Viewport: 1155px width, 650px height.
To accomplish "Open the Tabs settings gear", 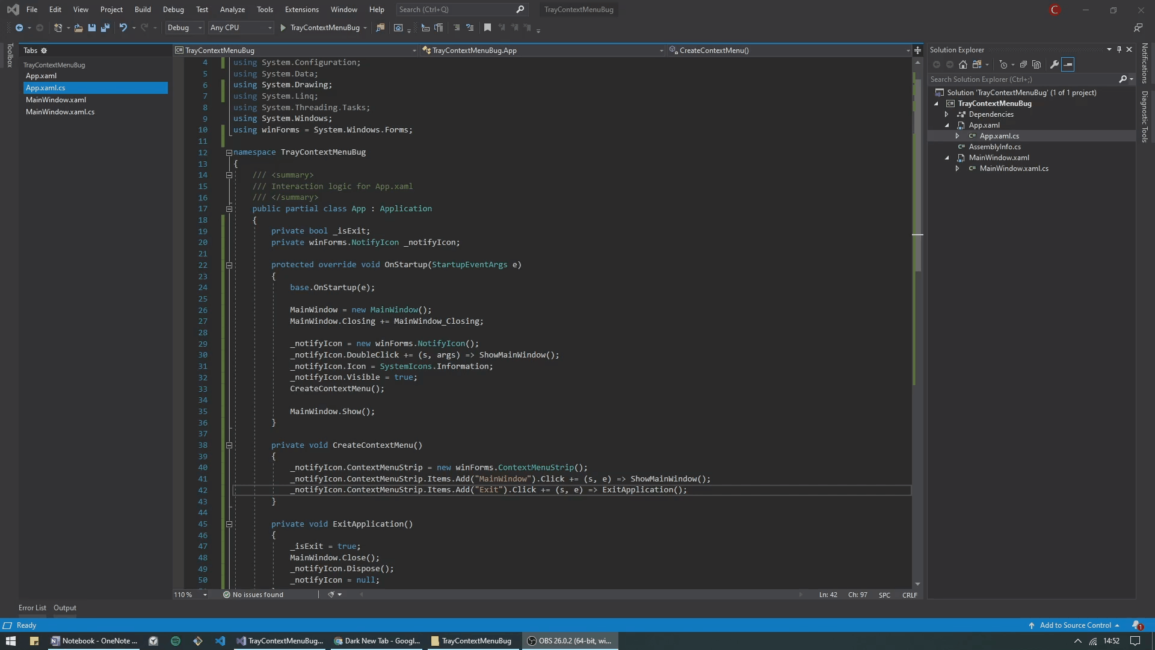I will 44,51.
